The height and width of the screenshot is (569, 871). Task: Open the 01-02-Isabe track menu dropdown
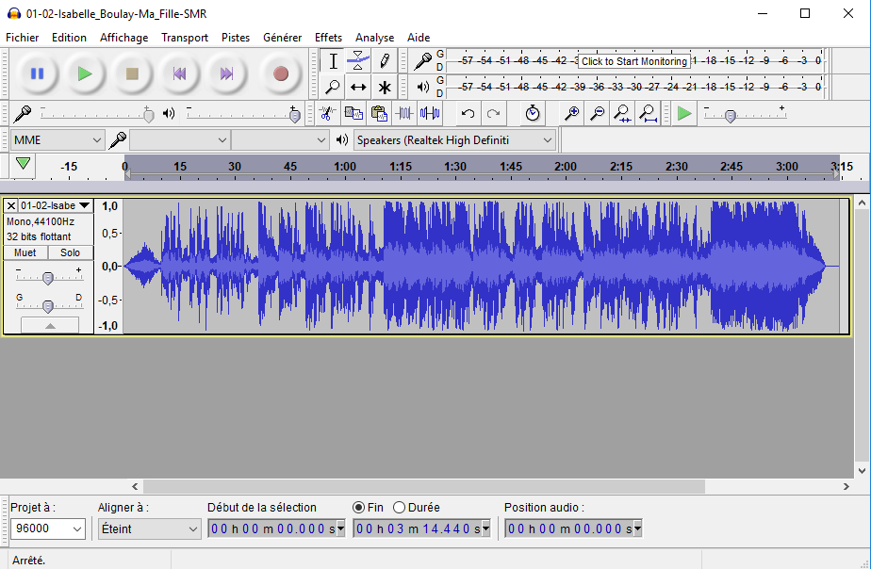coord(56,205)
